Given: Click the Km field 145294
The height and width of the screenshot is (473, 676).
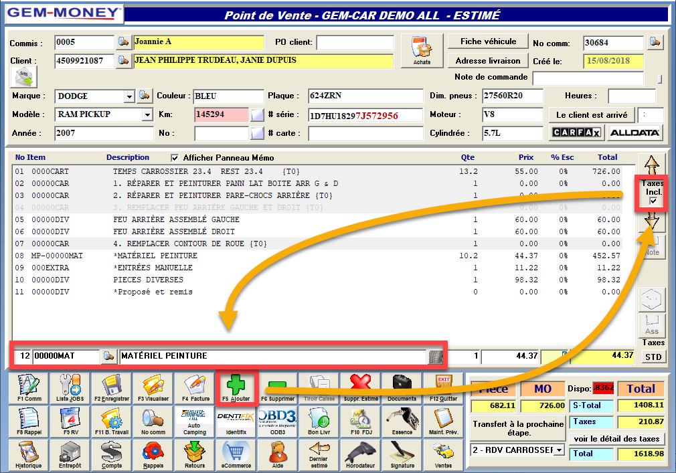Looking at the screenshot, I should (x=222, y=114).
